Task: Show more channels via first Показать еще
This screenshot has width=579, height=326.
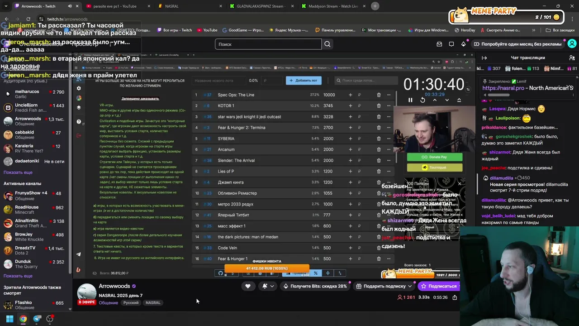Action: pyautogui.click(x=18, y=173)
